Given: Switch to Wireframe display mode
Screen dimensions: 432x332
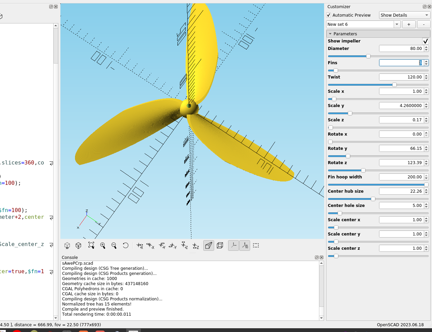Looking at the screenshot, I should 220,245.
